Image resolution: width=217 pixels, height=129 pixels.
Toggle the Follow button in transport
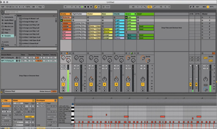(65, 7)
